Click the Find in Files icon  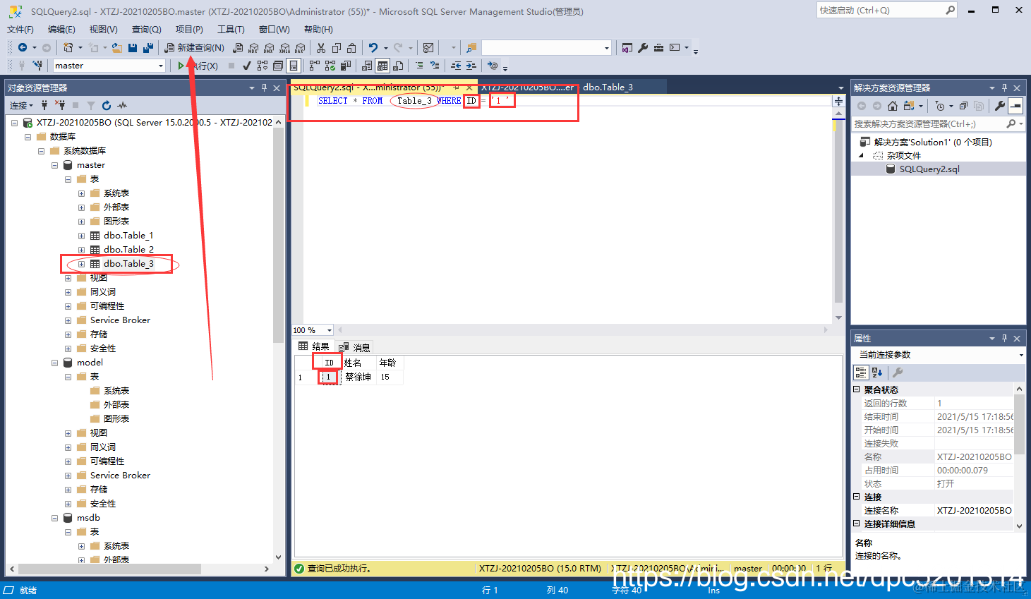point(471,48)
